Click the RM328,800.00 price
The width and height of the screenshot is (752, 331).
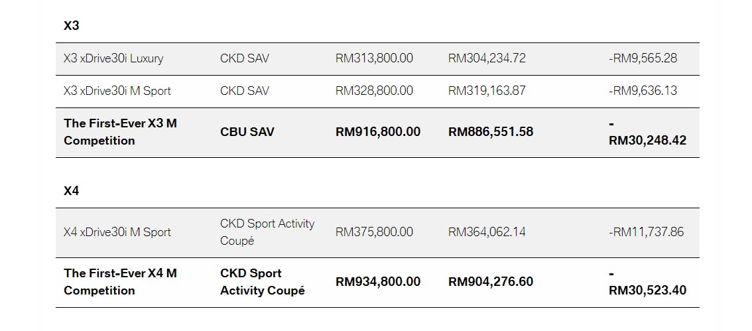point(374,91)
